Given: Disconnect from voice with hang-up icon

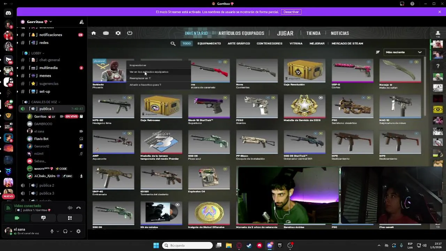Looking at the screenshot, I should coord(78,208).
